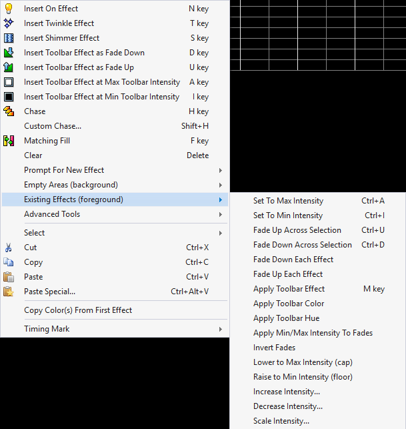Click the Chase menu label

(35, 111)
